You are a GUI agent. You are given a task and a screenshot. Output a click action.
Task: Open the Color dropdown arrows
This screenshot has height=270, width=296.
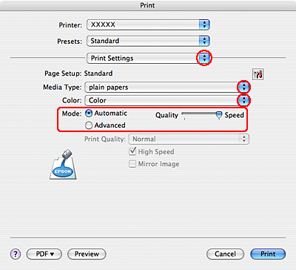[x=244, y=100]
